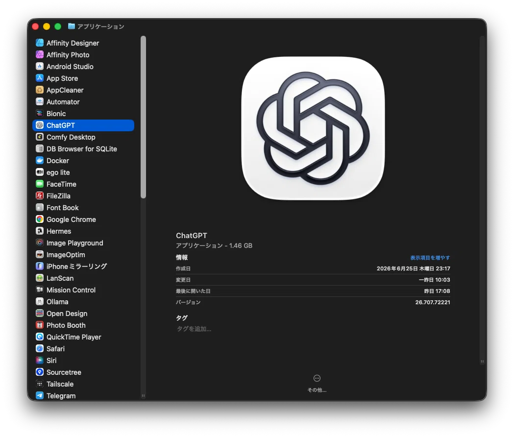This screenshot has width=514, height=437.
Task: Select the Docker whale icon
Action: pyautogui.click(x=40, y=161)
